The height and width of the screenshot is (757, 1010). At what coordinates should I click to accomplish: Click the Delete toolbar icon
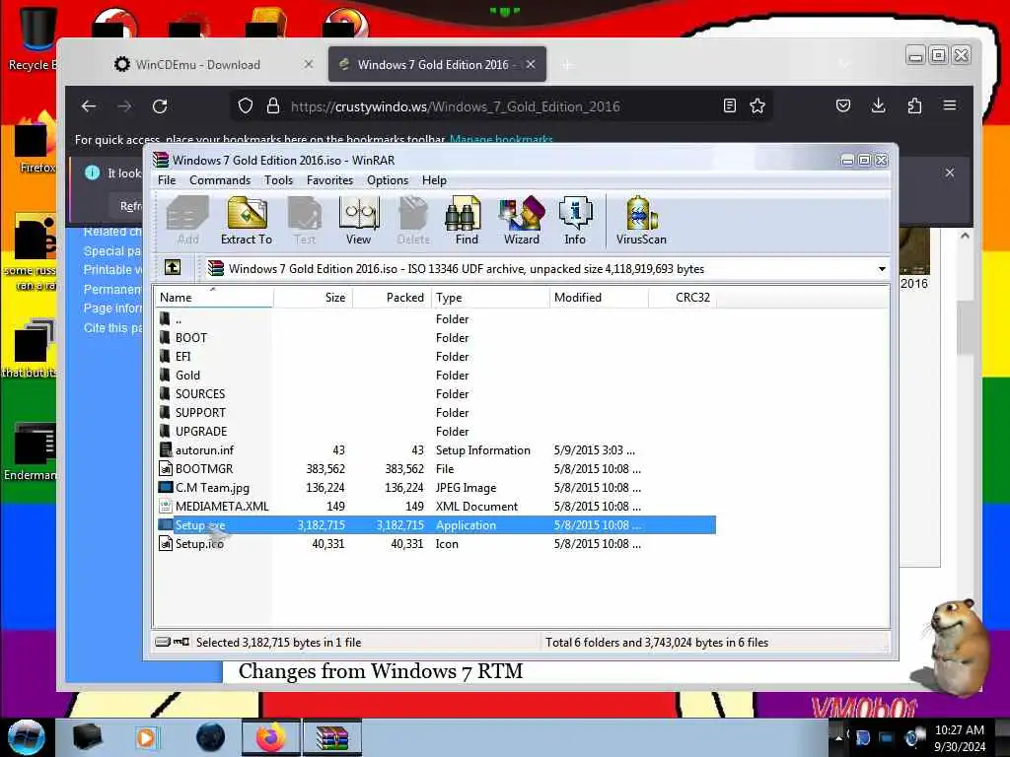(413, 221)
